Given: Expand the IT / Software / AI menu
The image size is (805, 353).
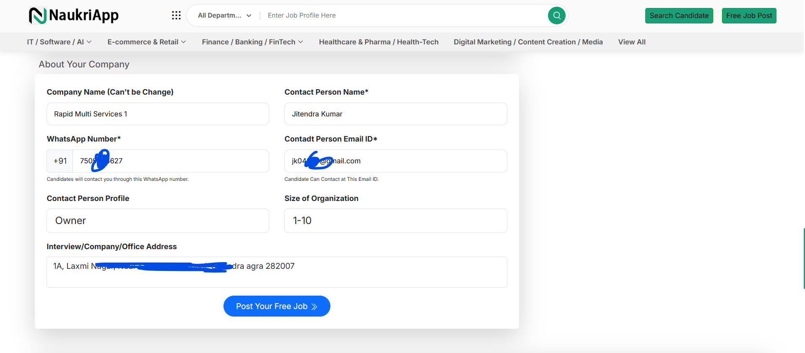Looking at the screenshot, I should (x=59, y=42).
